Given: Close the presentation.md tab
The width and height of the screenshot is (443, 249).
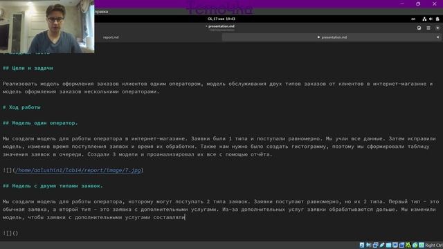Looking at the screenshot, I should (x=438, y=37).
